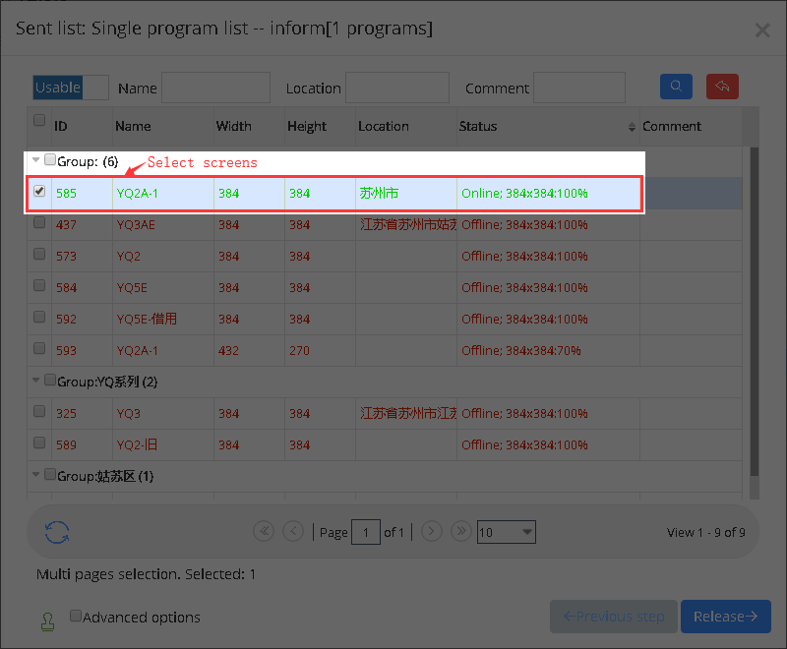Click the Comment filter input field
Image resolution: width=787 pixels, height=649 pixels.
click(x=579, y=88)
